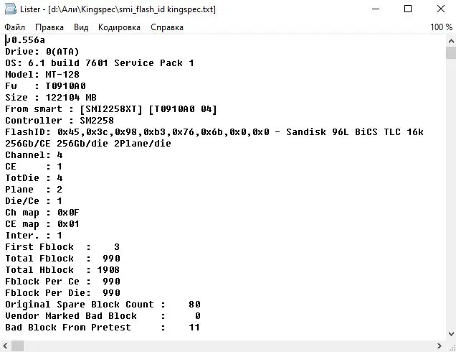Maximize the Lister window
The width and height of the screenshot is (456, 352).
[x=408, y=9]
